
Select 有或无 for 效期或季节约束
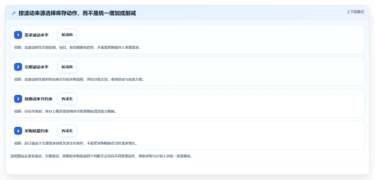point(67,99)
